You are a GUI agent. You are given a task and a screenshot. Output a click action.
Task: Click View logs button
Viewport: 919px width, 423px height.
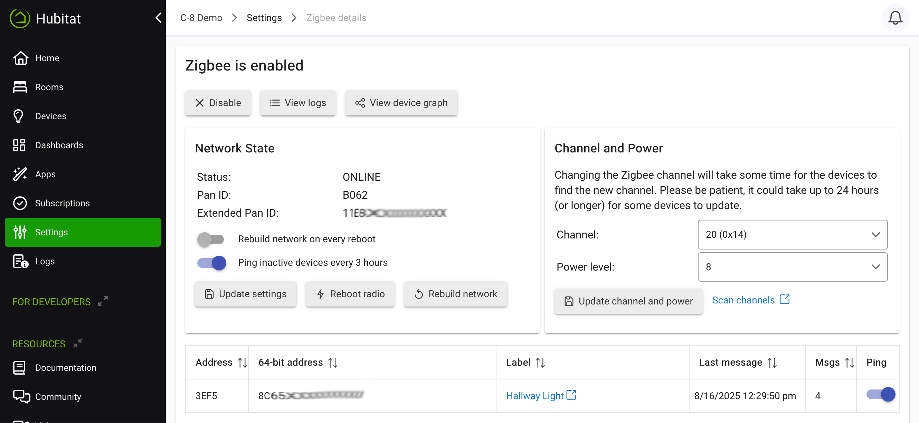pos(298,103)
